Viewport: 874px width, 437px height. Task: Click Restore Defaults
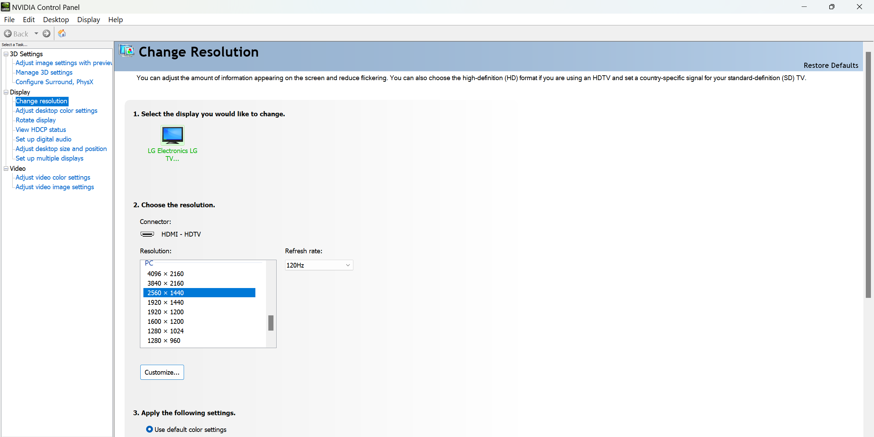pyautogui.click(x=831, y=65)
